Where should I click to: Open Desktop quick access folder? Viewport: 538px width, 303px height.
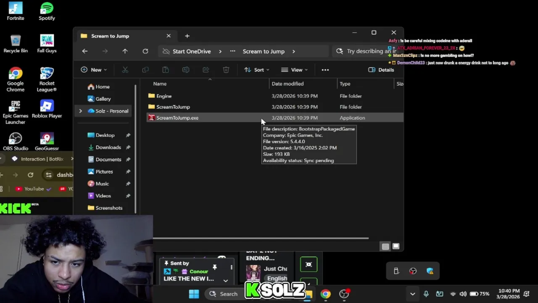pos(105,135)
